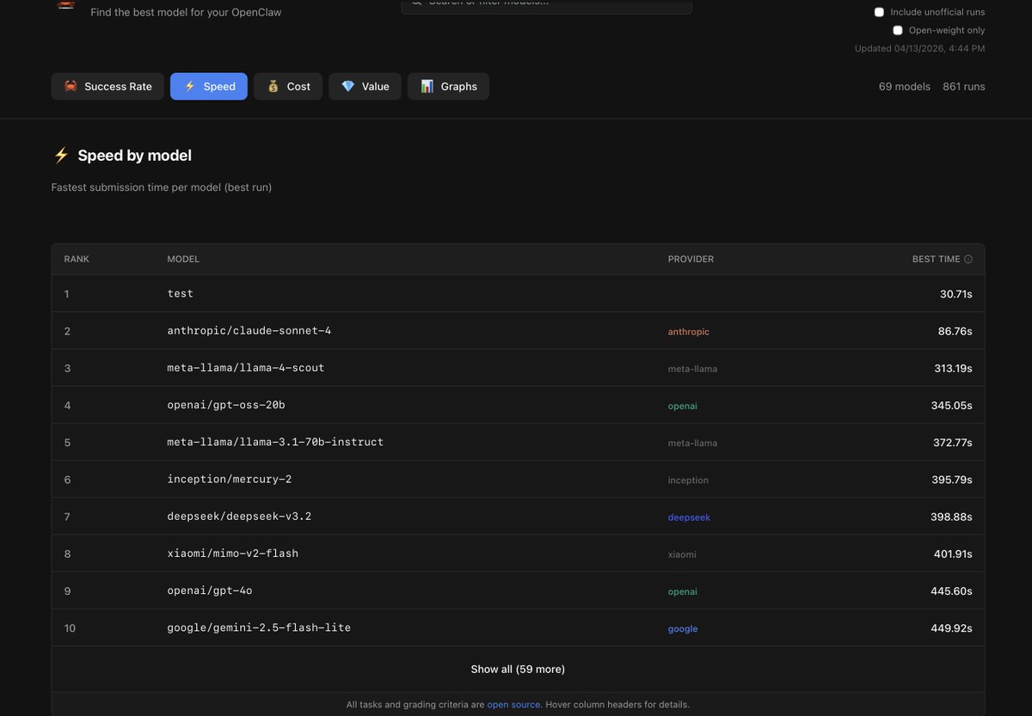Click the RANK column header
Screen dimensions: 1032x716
[x=77, y=259]
